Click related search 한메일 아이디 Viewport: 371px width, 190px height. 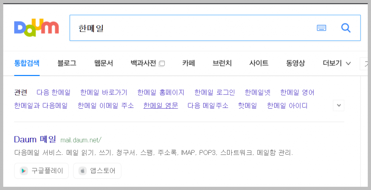click(x=287, y=105)
